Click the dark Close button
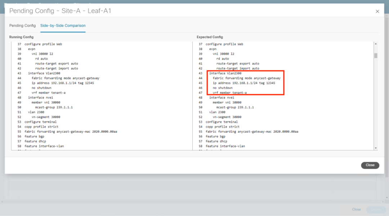389x216 pixels. pos(370,165)
